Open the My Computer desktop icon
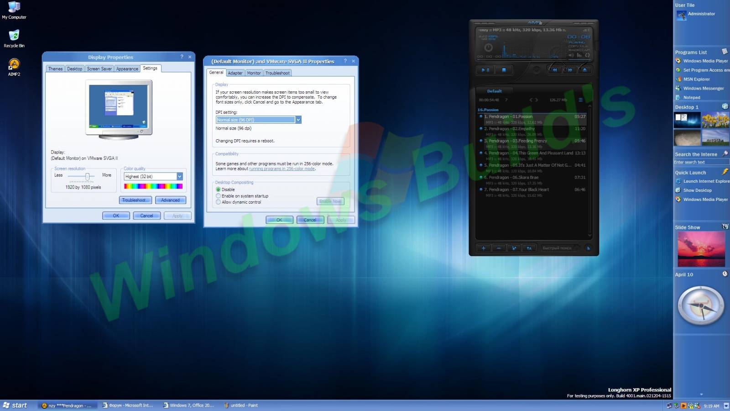Image resolution: width=730 pixels, height=411 pixels. point(14,11)
